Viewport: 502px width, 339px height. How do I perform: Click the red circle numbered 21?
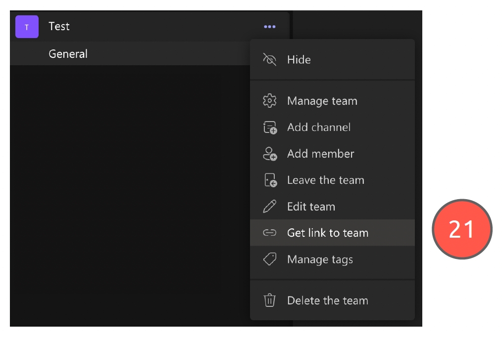tap(462, 229)
